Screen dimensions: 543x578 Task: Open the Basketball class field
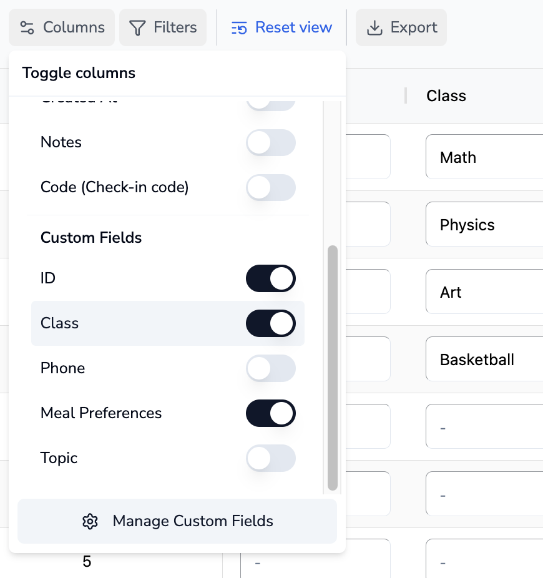point(484,360)
